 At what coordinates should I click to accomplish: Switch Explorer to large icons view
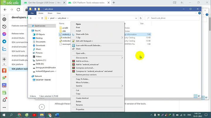pyautogui.click(x=199, y=96)
